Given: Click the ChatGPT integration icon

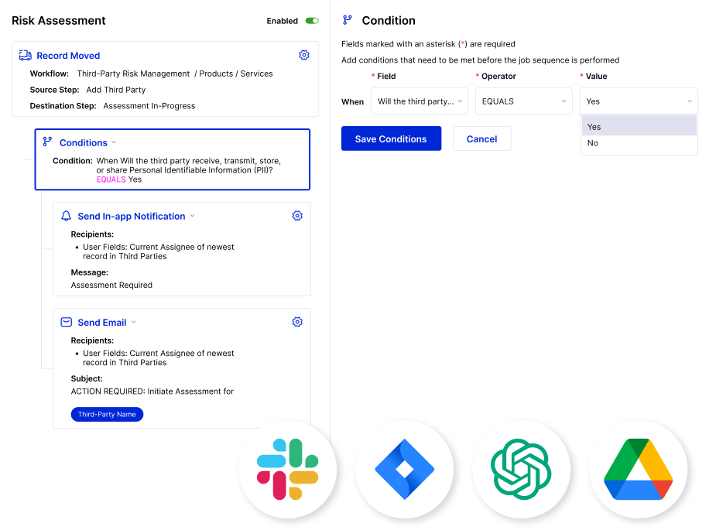Looking at the screenshot, I should coord(522,469).
